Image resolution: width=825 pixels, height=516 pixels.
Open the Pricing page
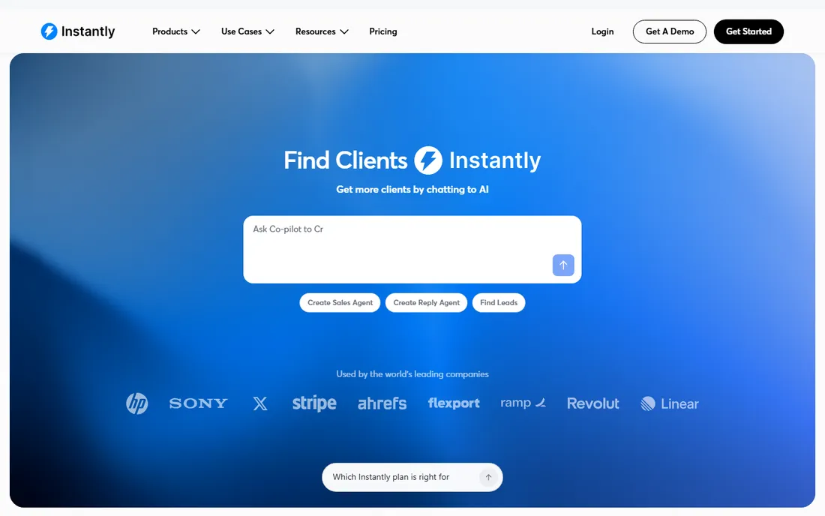pos(383,31)
